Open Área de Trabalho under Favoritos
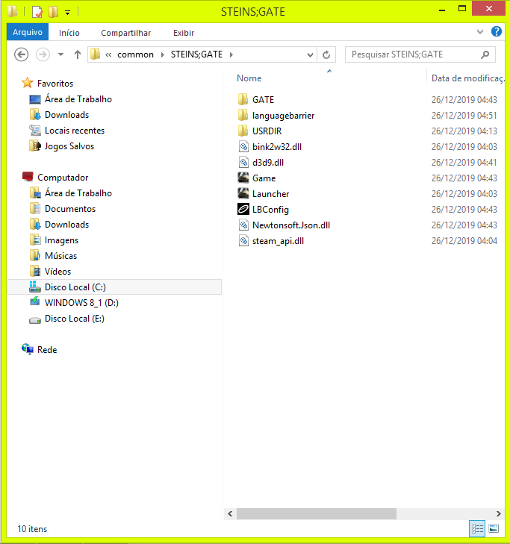 click(78, 99)
